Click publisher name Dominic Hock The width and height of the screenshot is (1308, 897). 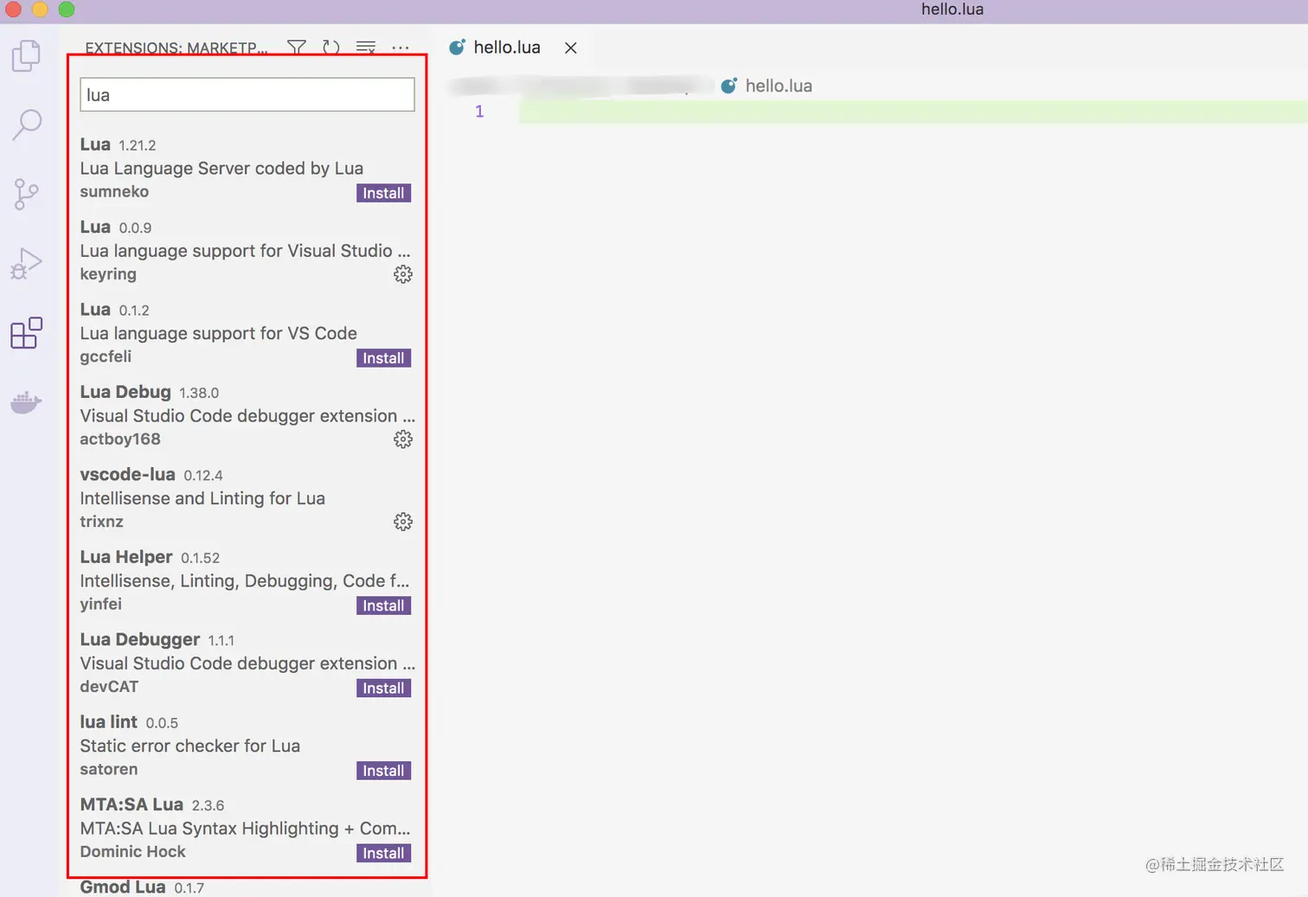(132, 852)
